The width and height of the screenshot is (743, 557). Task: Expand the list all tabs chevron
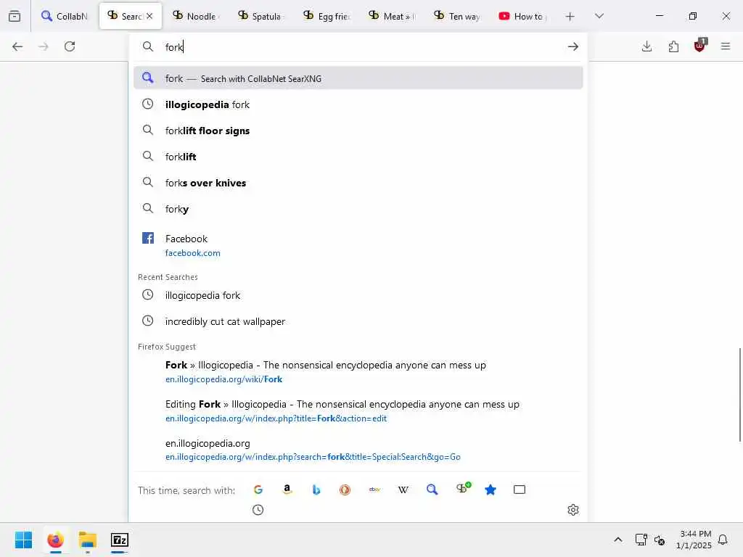599,16
